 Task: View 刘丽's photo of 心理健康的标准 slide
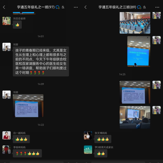click(x=28, y=106)
